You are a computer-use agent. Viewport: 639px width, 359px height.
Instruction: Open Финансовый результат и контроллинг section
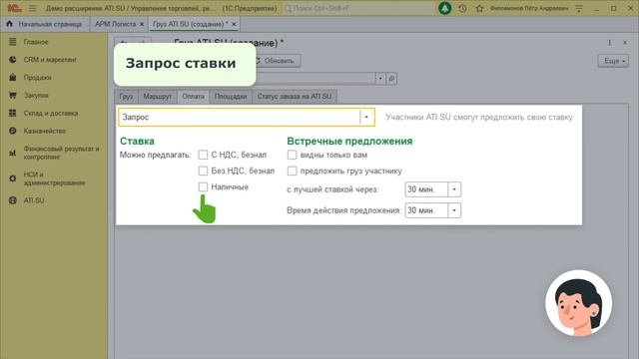[x=61, y=153]
